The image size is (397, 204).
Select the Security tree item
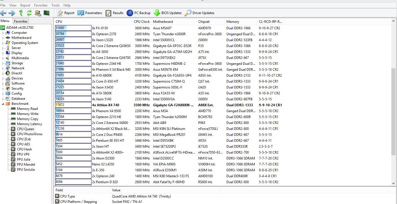[x=15, y=88]
